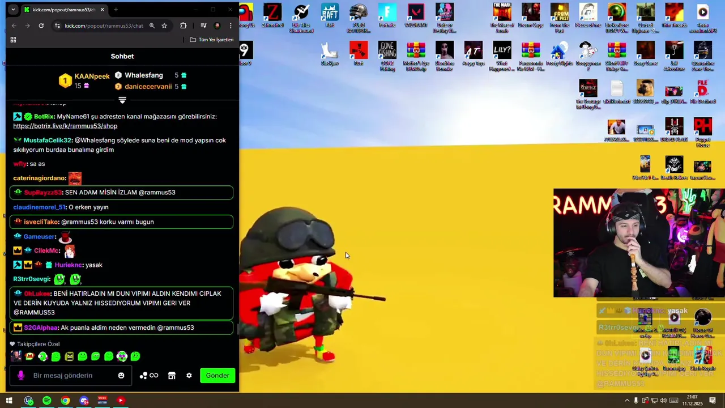Screen dimensions: 725x408
Task: Click the SupRayzz53 username in chat
Action: click(43, 192)
